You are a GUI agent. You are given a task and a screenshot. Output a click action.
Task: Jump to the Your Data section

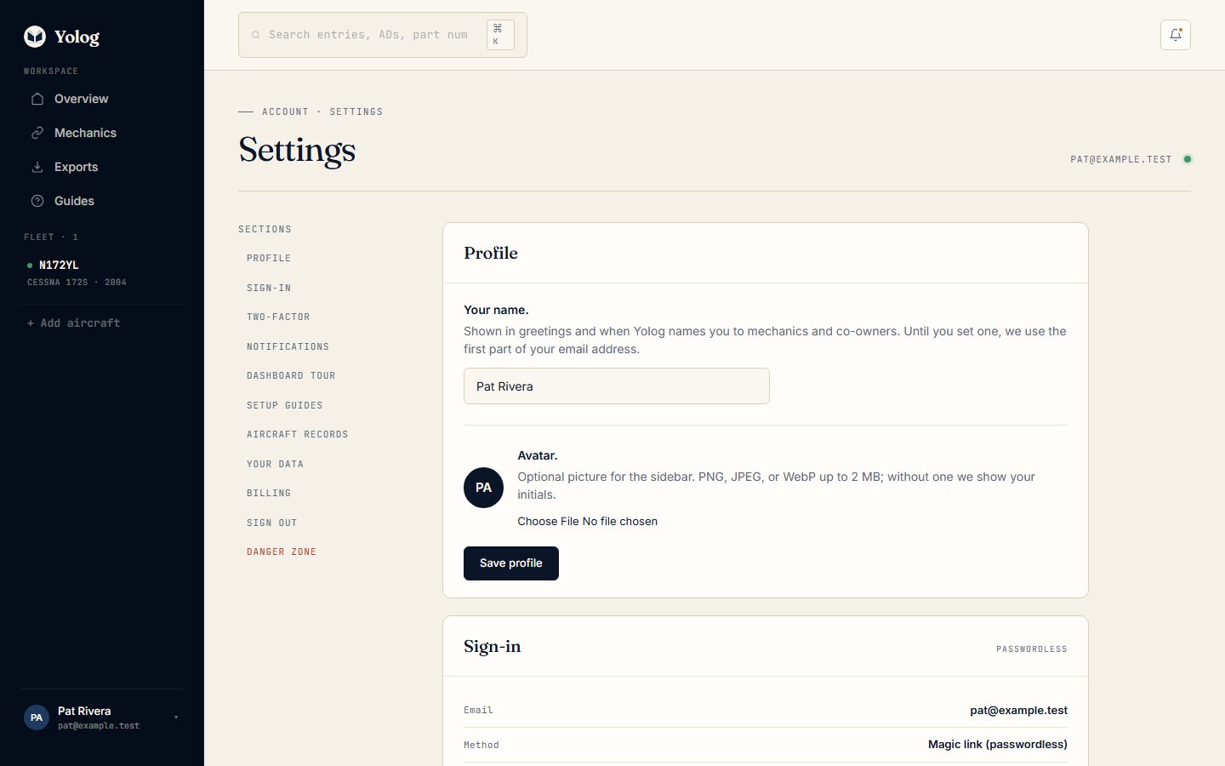point(275,464)
